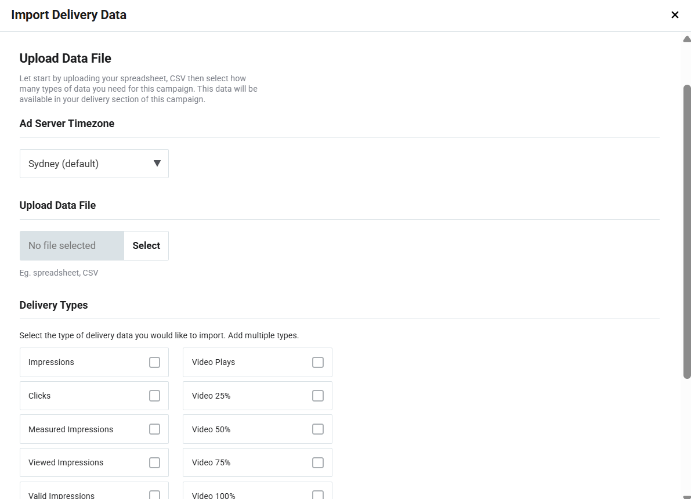The image size is (691, 499).
Task: Open the Ad Server Timezone dropdown
Action: click(94, 164)
